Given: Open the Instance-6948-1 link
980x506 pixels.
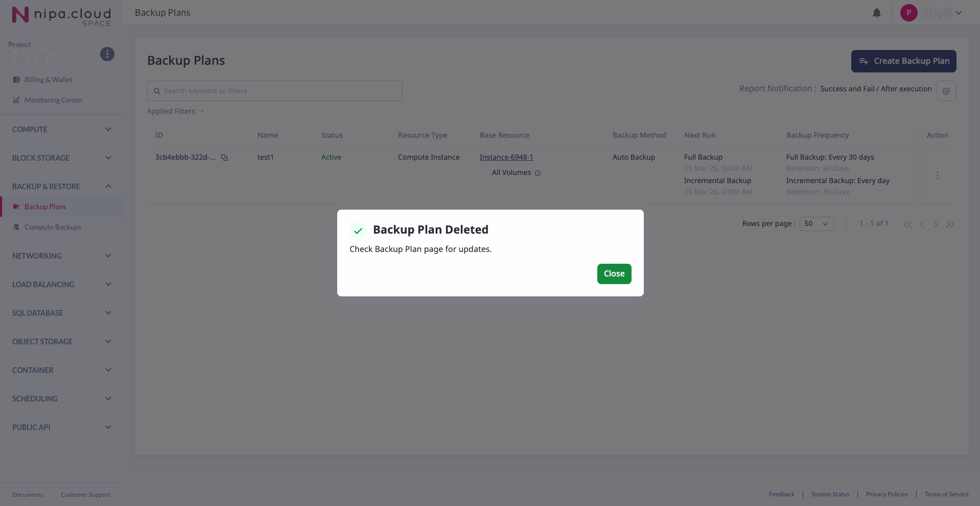Looking at the screenshot, I should (506, 158).
